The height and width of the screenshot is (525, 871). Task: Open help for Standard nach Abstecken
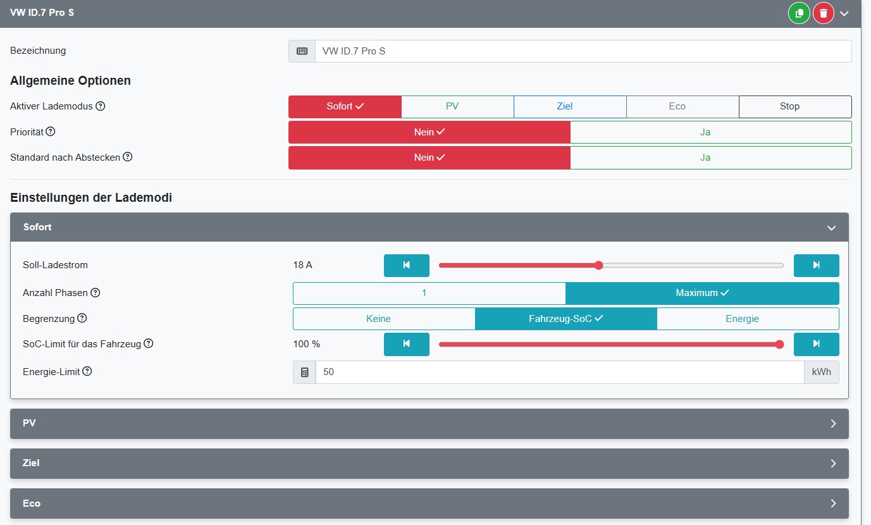click(x=127, y=157)
